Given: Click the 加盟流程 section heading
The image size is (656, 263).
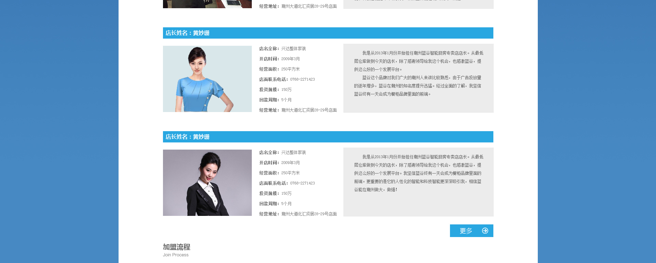Looking at the screenshot, I should click(x=176, y=247).
